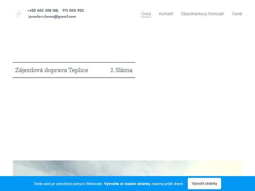This screenshot has width=255, height=191.
Task: Open the Úvod menu item
Action: (x=146, y=14)
